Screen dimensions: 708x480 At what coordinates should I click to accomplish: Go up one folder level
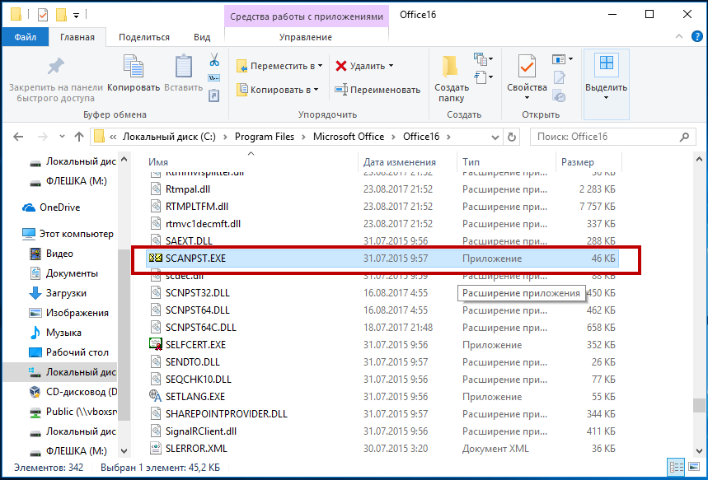pos(79,137)
